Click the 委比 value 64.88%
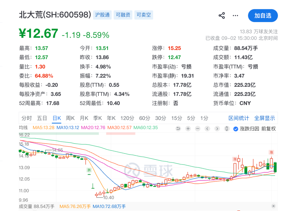The height and width of the screenshot is (211, 286). 44,76
